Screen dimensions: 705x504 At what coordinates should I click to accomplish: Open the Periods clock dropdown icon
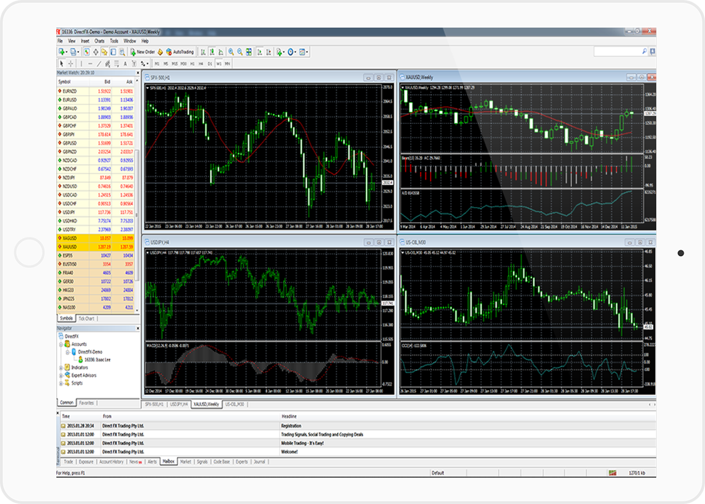click(x=292, y=52)
